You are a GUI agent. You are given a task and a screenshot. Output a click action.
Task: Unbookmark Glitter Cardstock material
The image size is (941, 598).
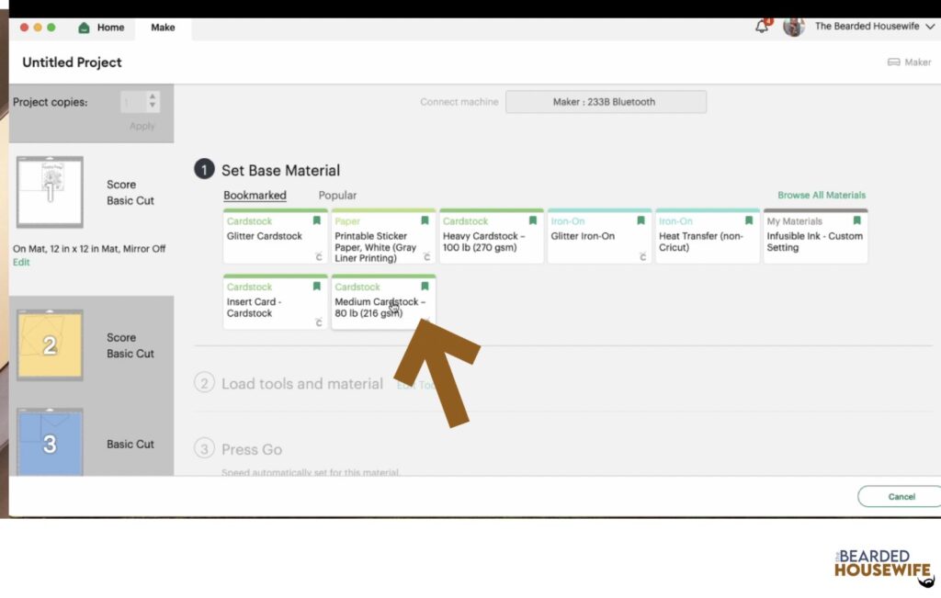316,221
